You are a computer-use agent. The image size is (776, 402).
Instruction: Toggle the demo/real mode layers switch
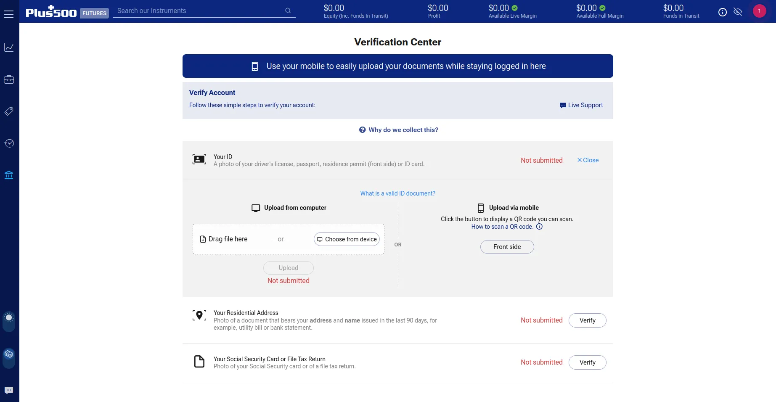click(x=9, y=358)
